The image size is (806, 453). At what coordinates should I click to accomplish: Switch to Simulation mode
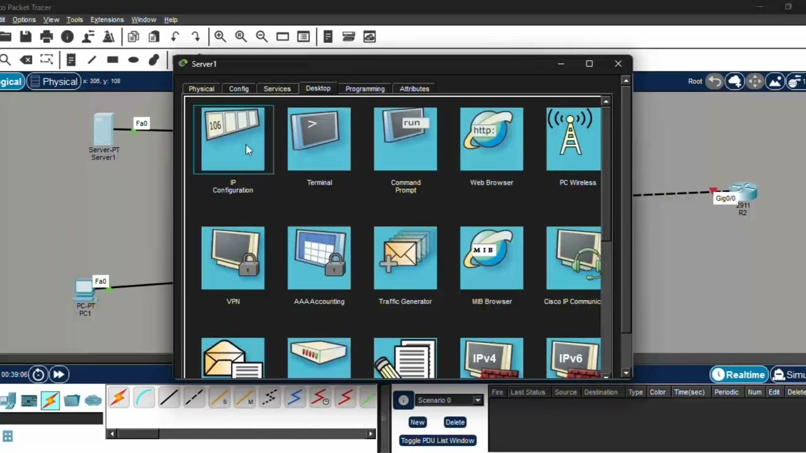pyautogui.click(x=788, y=375)
